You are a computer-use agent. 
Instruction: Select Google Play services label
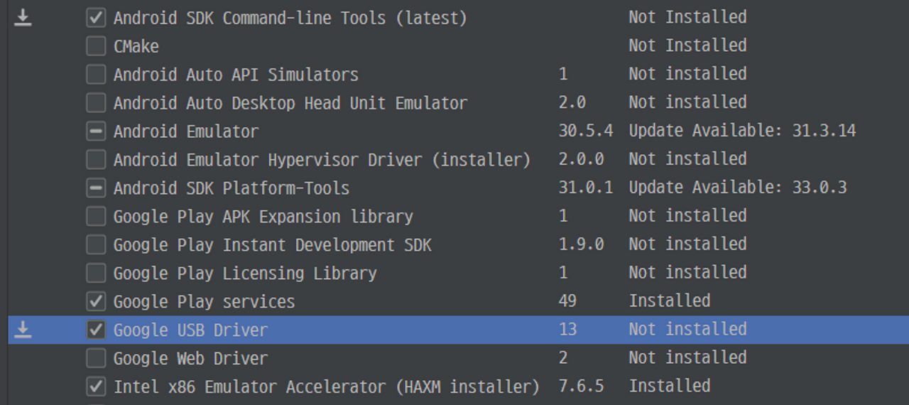[204, 302]
